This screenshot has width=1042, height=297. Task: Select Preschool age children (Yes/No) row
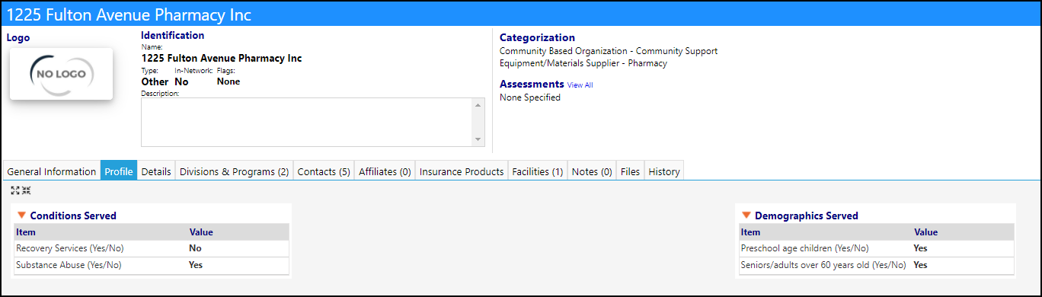click(877, 248)
